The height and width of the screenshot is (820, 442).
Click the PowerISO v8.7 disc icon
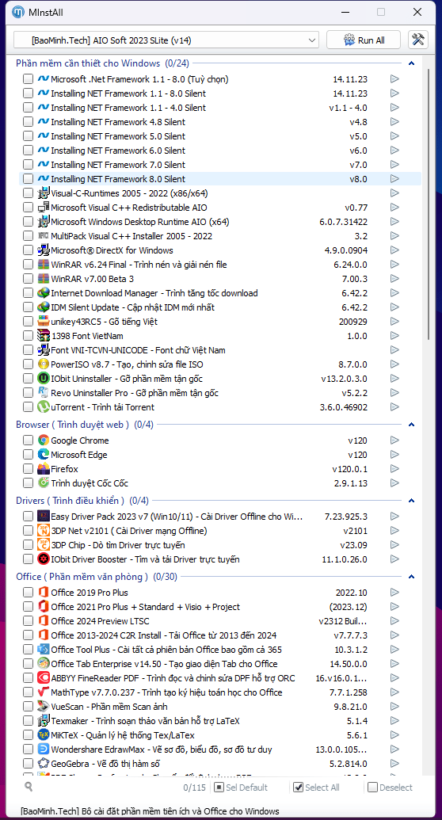pos(44,364)
